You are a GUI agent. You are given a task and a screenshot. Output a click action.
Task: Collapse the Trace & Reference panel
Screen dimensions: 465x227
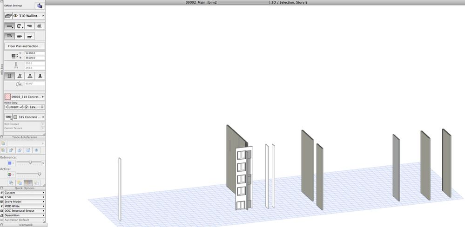pos(2,137)
